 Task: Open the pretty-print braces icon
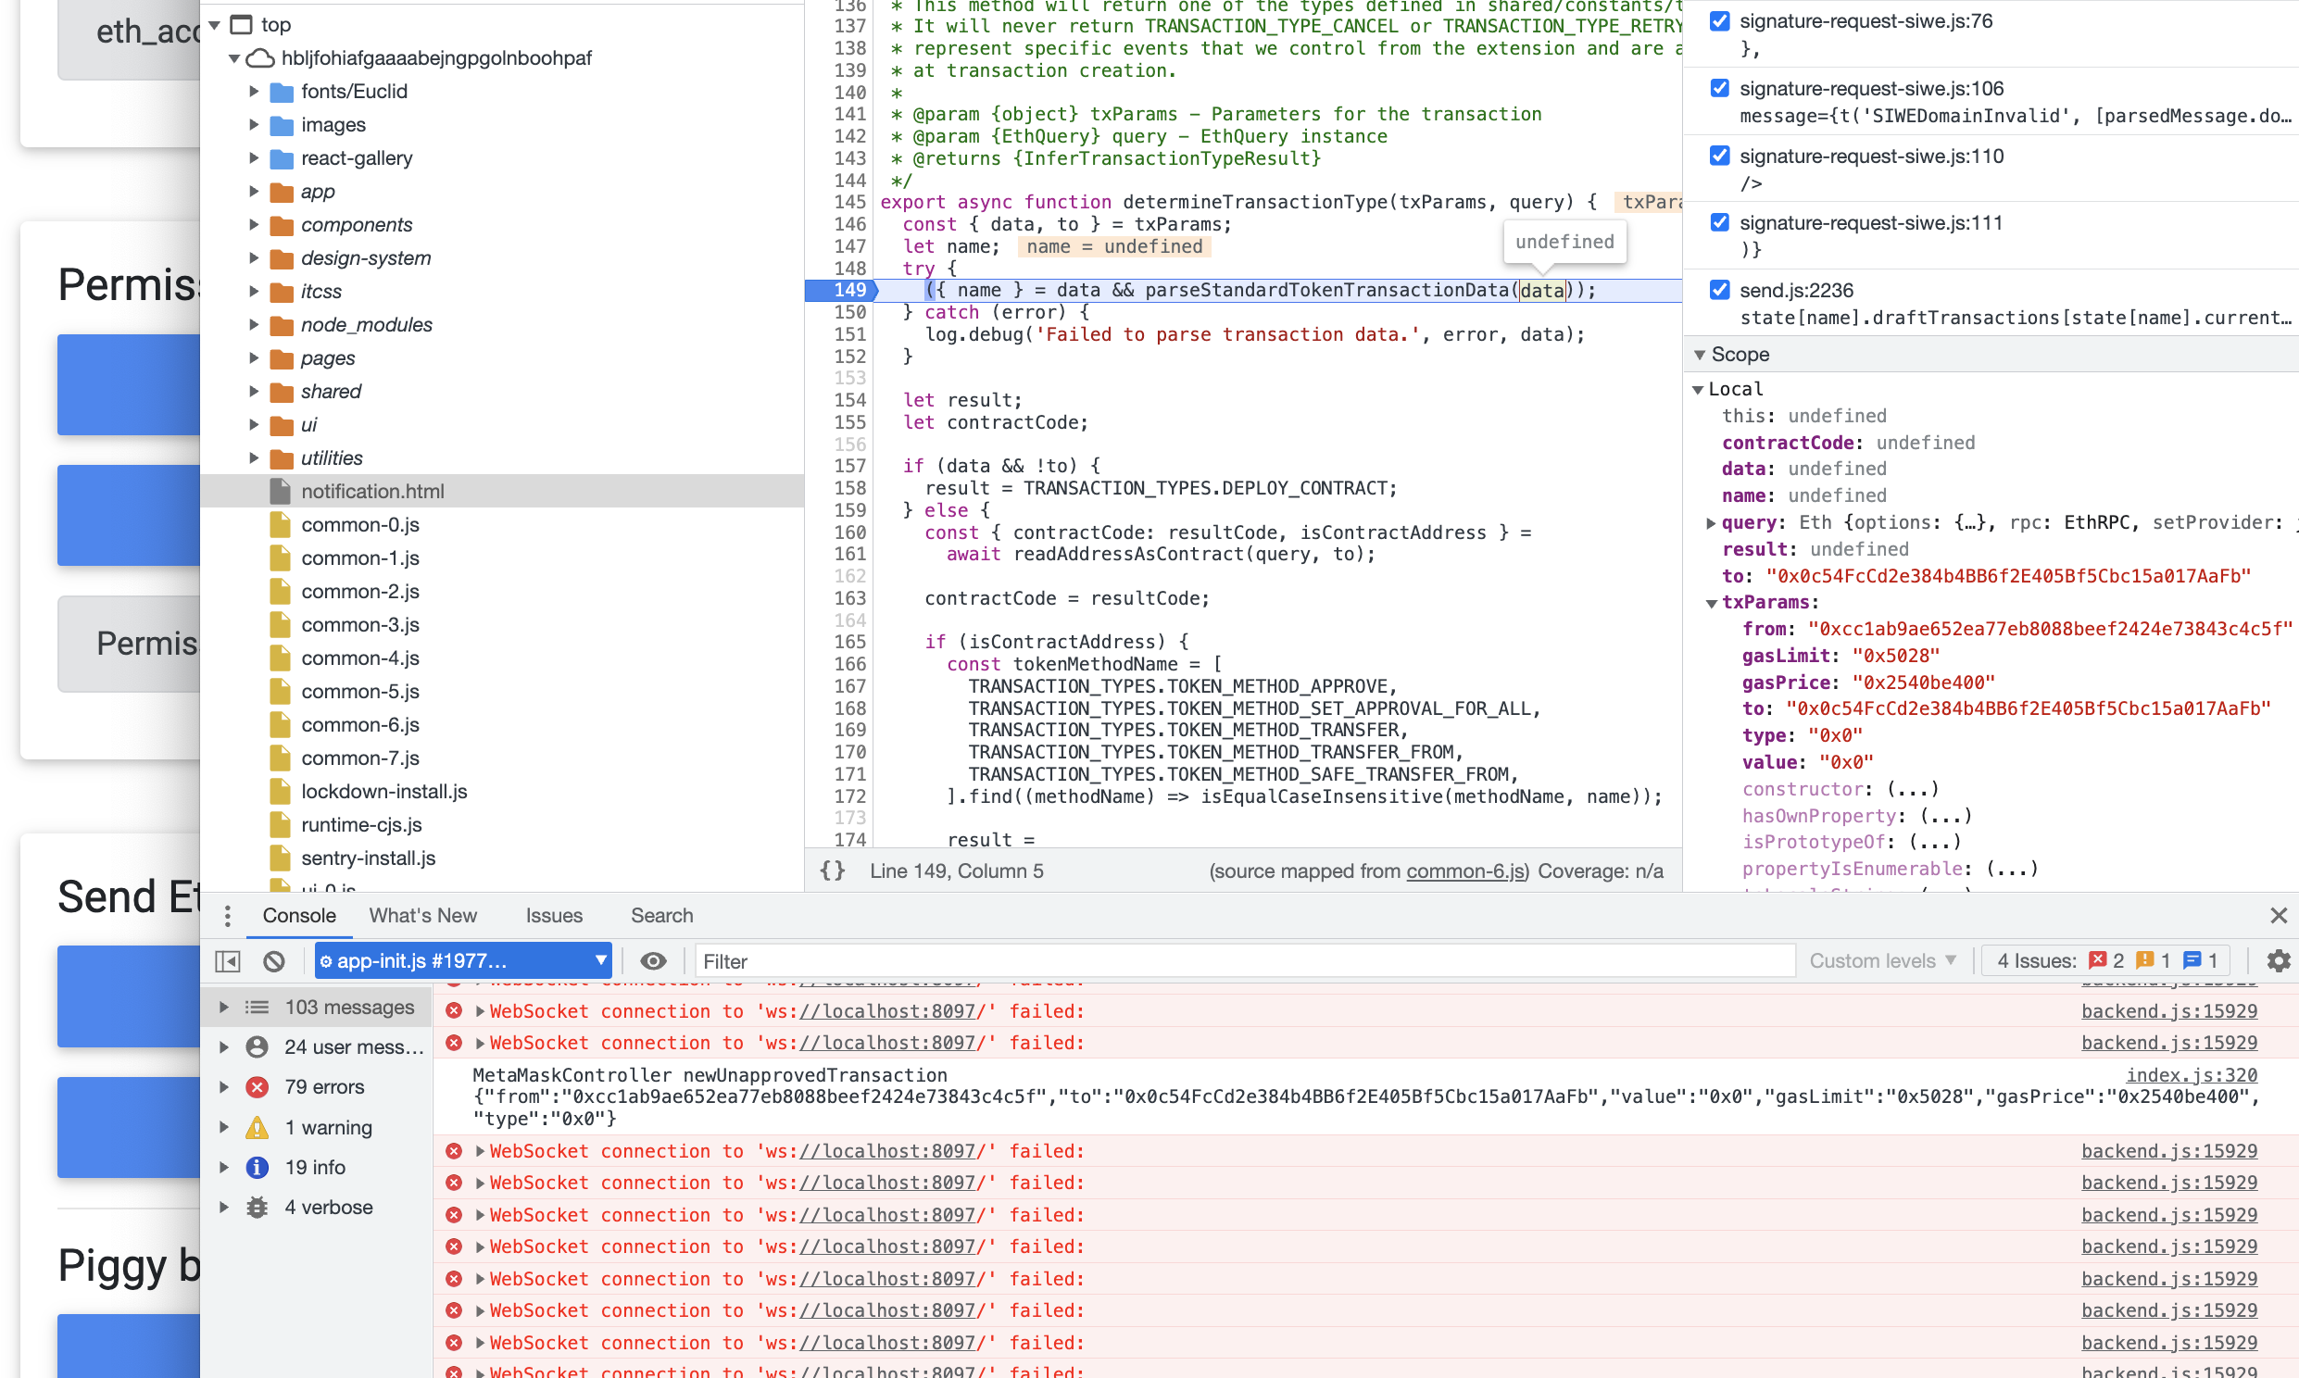(x=831, y=871)
